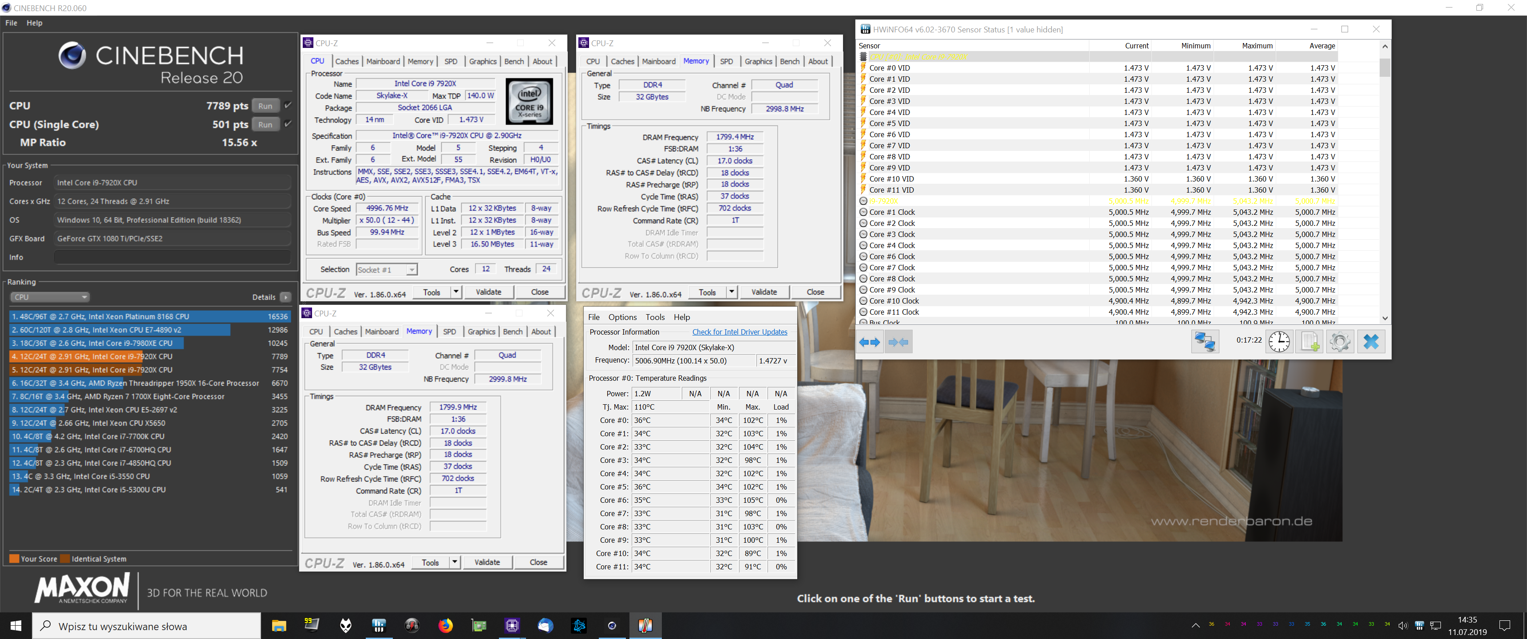The height and width of the screenshot is (639, 1527).
Task: Click HWiNFO shrink layout arrows icon
Action: 898,342
